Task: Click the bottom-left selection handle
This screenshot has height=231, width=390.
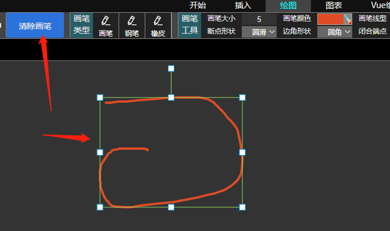Action: pos(100,207)
